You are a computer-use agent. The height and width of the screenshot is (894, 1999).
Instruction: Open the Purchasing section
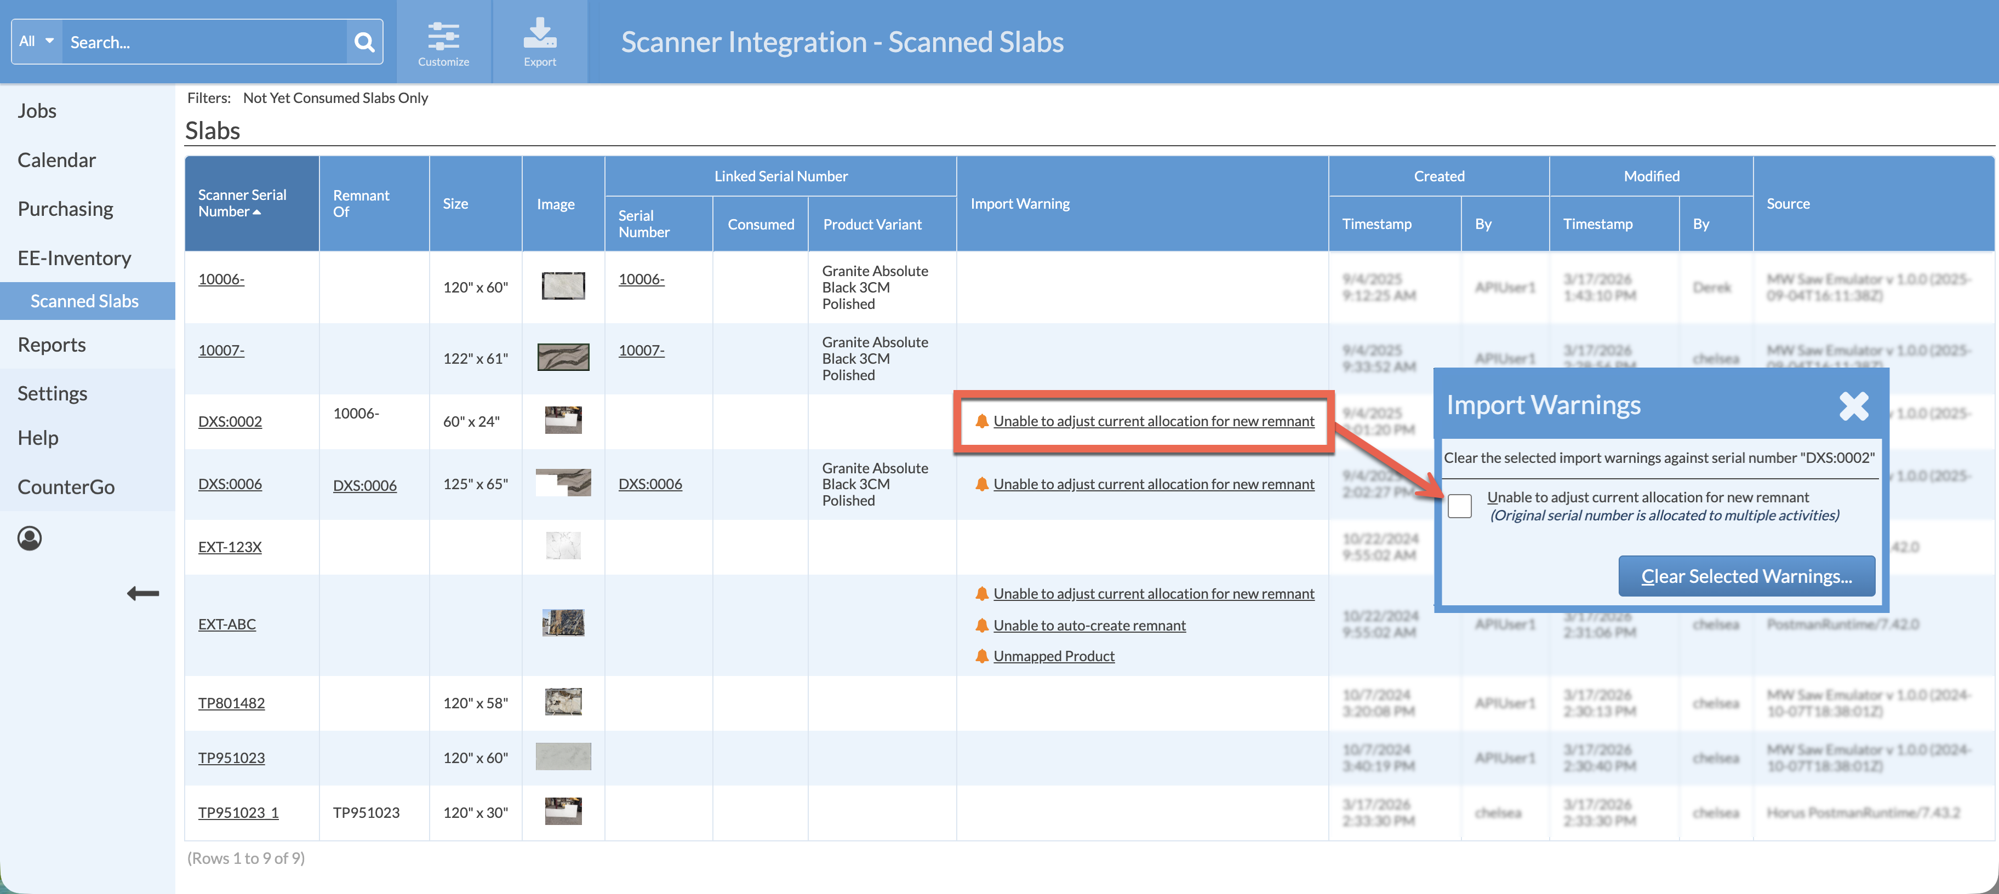[66, 208]
